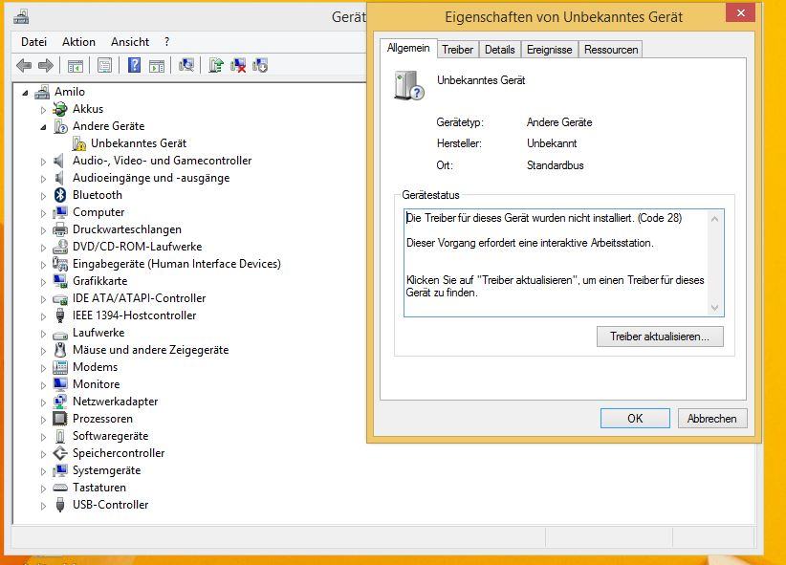Click the disable device icon with down arrow

260,65
